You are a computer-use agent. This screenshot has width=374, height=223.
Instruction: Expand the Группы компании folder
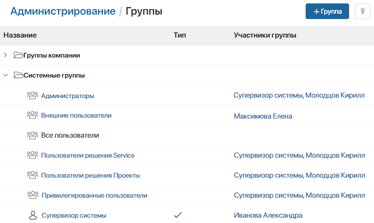[x=5, y=55]
